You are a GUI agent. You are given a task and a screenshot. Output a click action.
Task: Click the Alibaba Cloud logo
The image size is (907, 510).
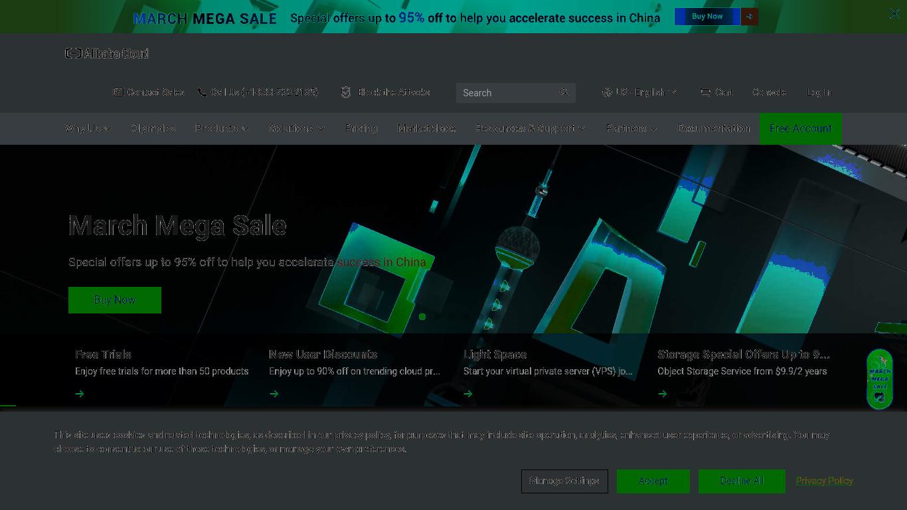(107, 53)
